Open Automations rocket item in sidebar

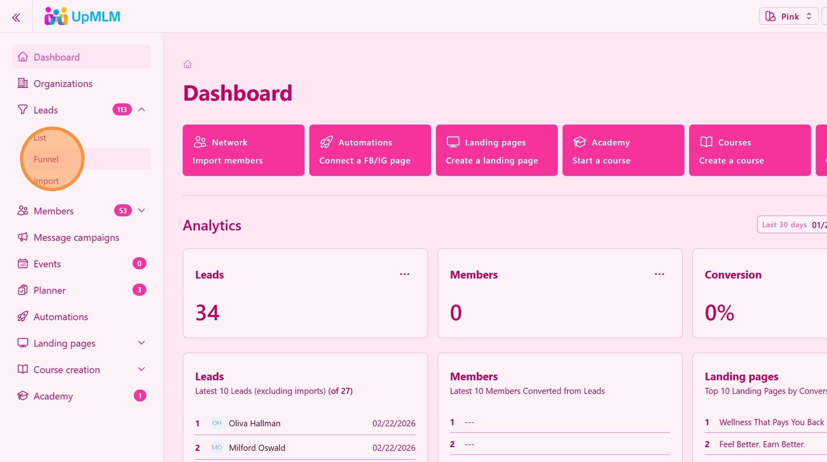pos(61,317)
